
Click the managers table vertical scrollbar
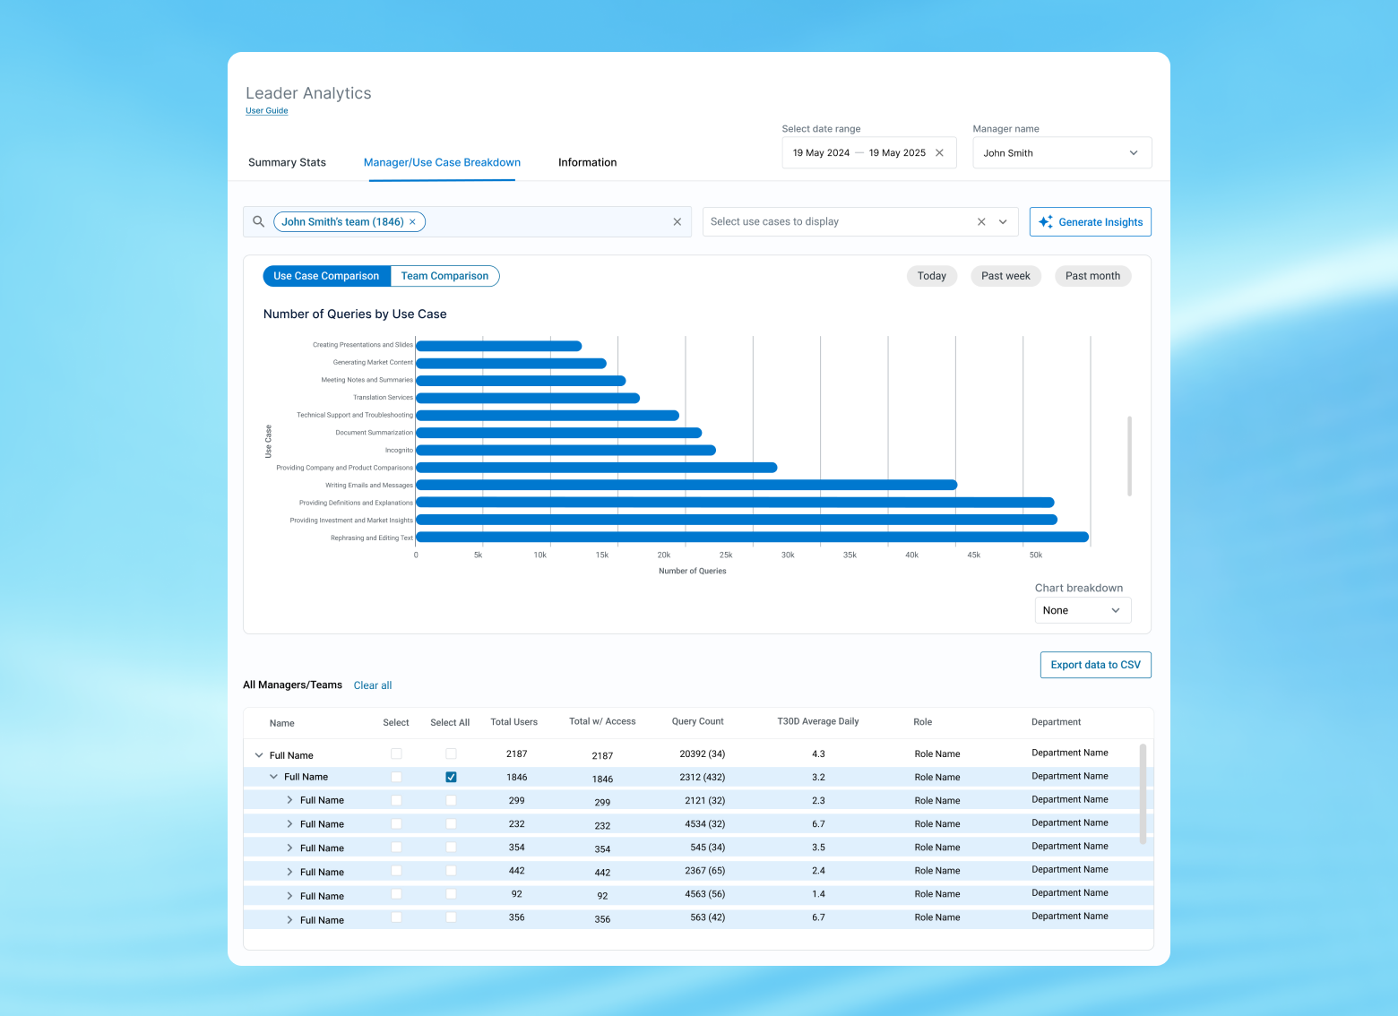[x=1143, y=793]
